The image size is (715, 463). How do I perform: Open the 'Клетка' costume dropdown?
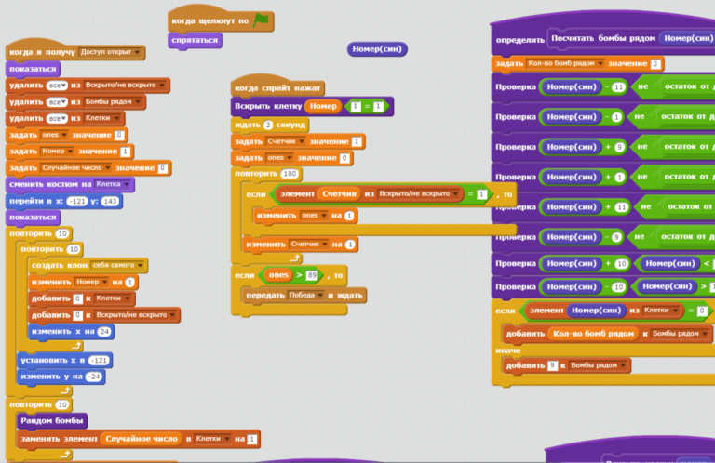coord(127,184)
